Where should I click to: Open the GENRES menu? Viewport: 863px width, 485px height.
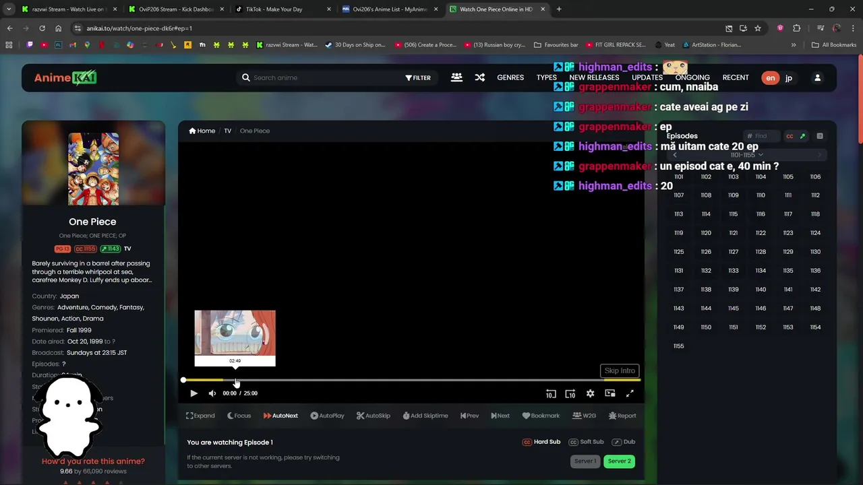pyautogui.click(x=510, y=77)
